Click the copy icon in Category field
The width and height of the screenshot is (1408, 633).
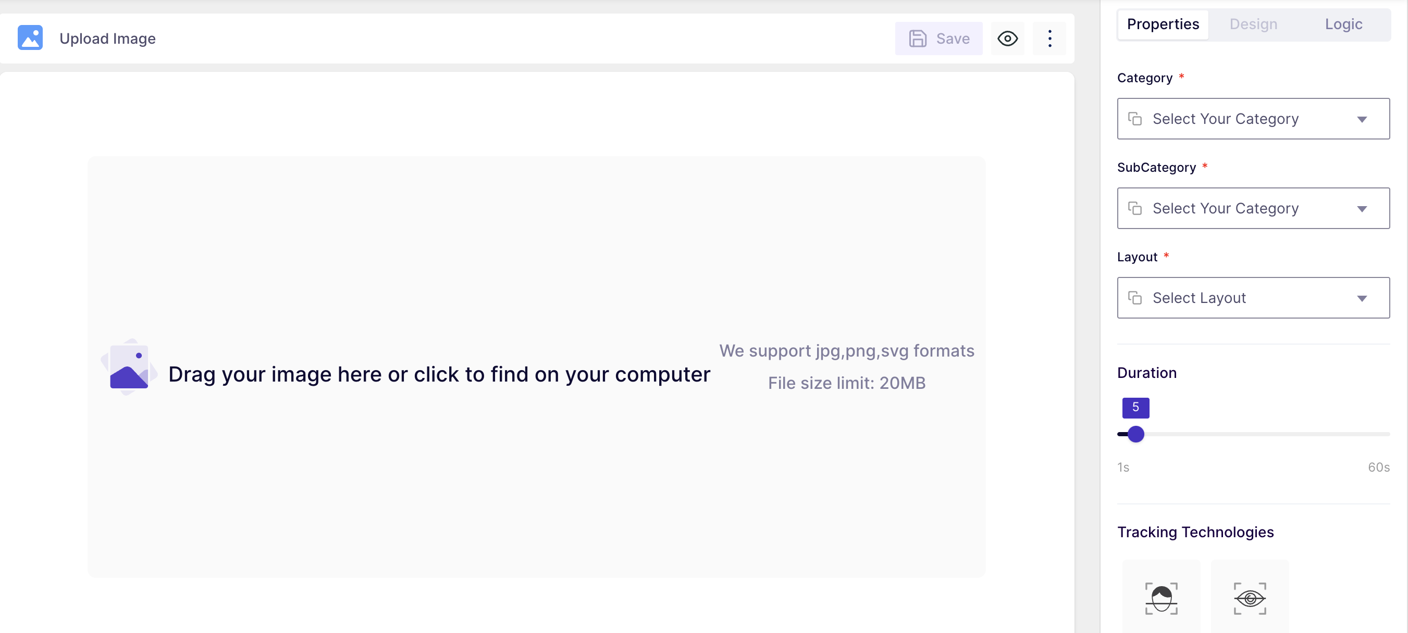(1135, 119)
